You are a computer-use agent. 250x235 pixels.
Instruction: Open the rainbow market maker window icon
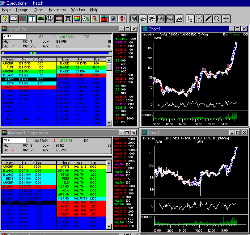(77, 19)
